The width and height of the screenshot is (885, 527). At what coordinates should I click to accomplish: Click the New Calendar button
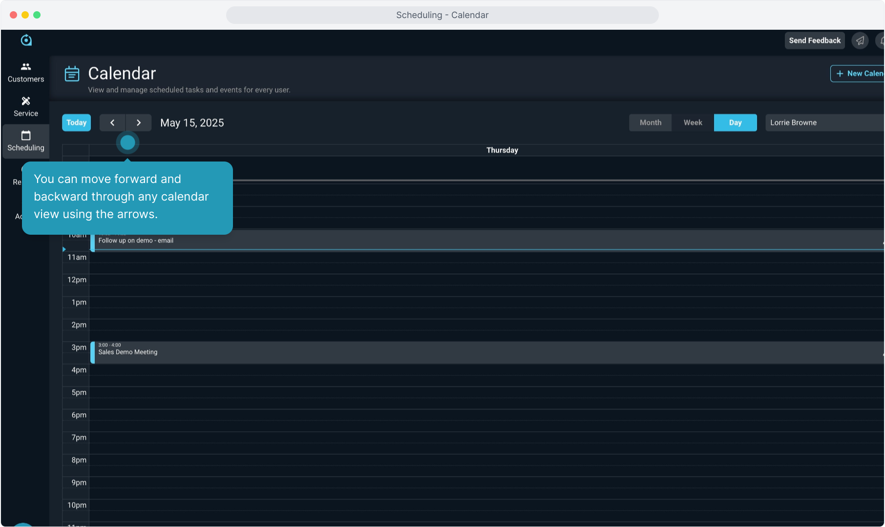(x=859, y=74)
